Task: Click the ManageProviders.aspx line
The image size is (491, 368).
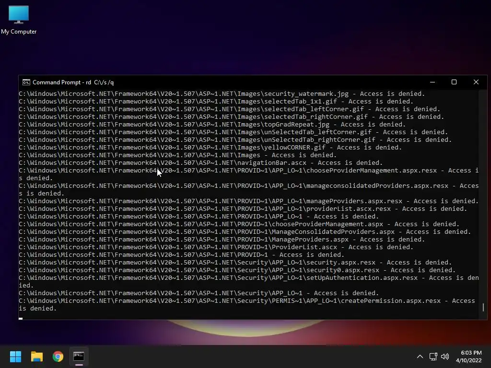Action: 222,240
